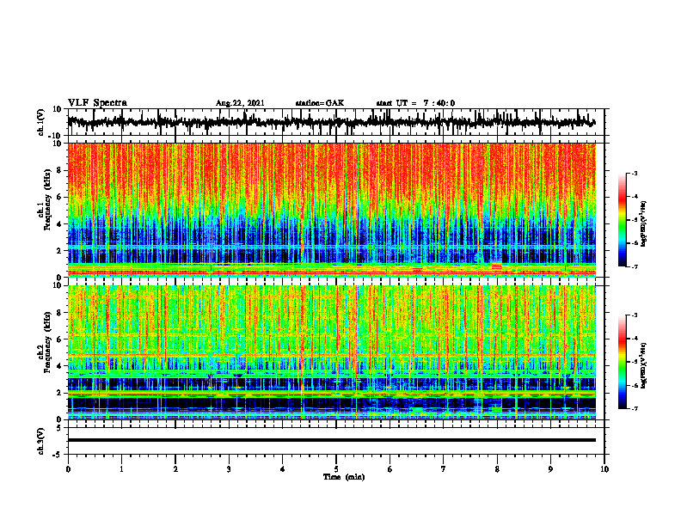Click the '2' kHz tick of ch.1 frequency axis
Viewport: 681px width, 526px height.
pos(59,250)
